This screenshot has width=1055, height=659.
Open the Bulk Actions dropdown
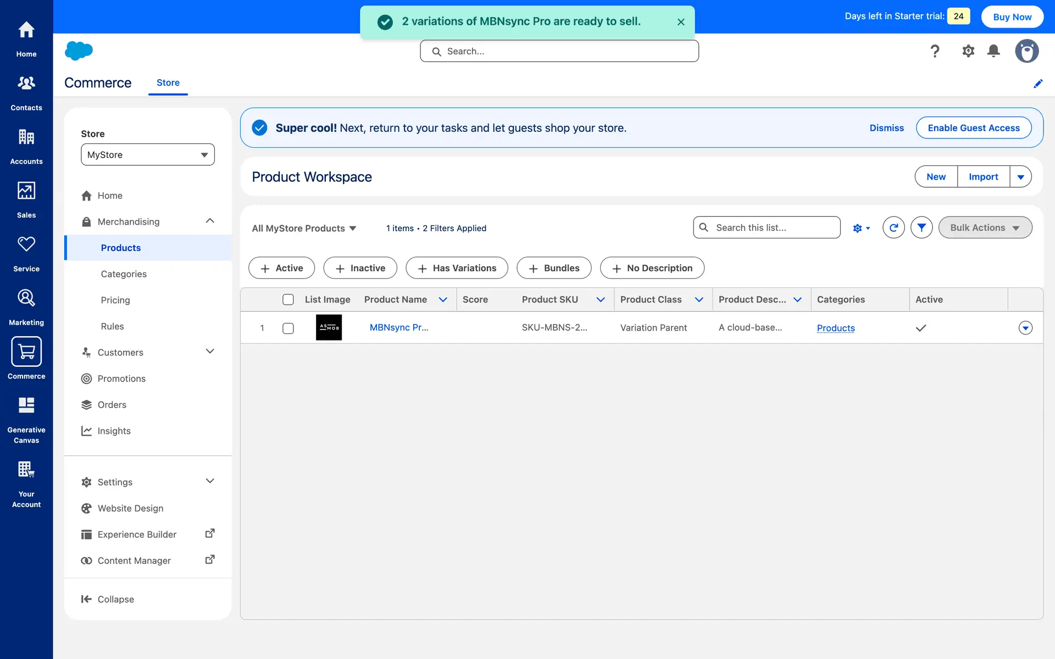click(x=985, y=227)
